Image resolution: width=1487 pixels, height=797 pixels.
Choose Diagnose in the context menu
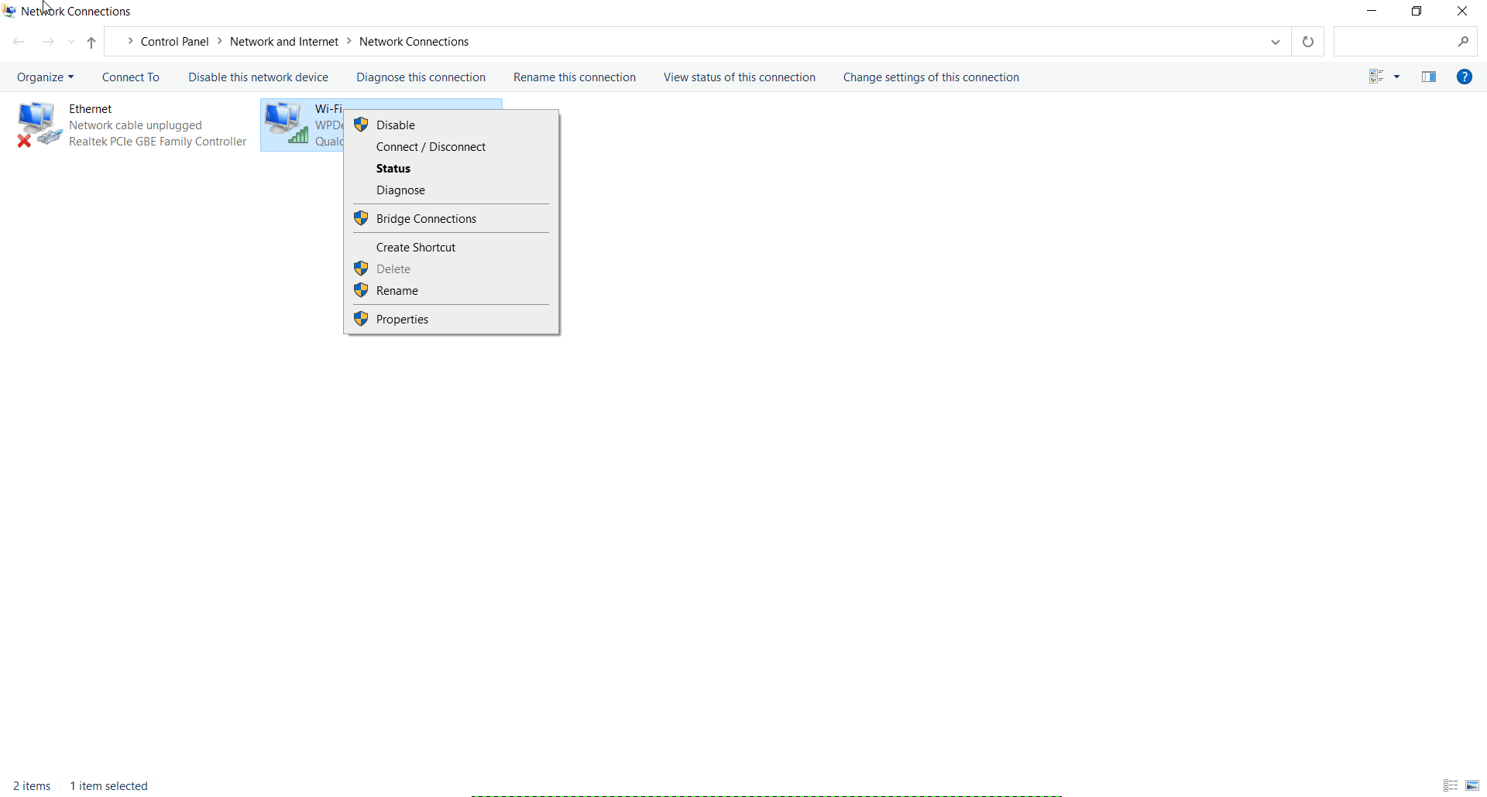pos(451,190)
